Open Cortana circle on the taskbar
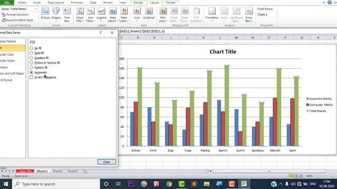Screen dimensions: 337x189 click(x=106, y=184)
